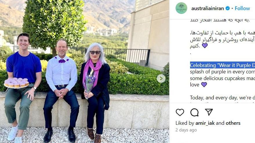Click the 'Liked by' text
This screenshot has height=143, width=255.
tap(185, 123)
